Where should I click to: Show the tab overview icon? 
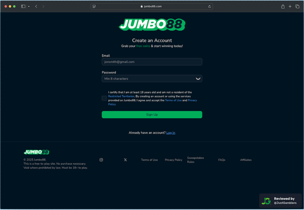click(297, 6)
